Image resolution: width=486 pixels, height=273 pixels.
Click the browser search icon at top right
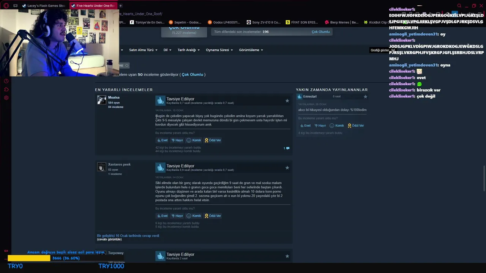coord(459,6)
